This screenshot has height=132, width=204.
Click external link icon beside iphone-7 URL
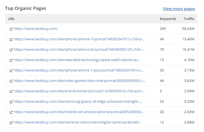[11, 39]
